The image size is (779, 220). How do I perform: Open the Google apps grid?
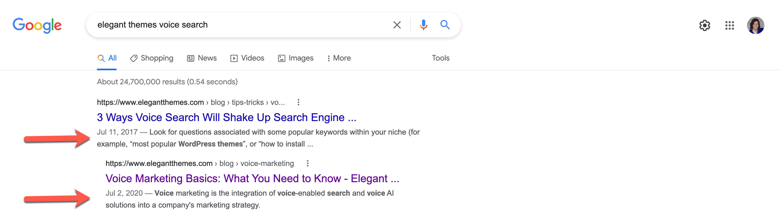729,26
